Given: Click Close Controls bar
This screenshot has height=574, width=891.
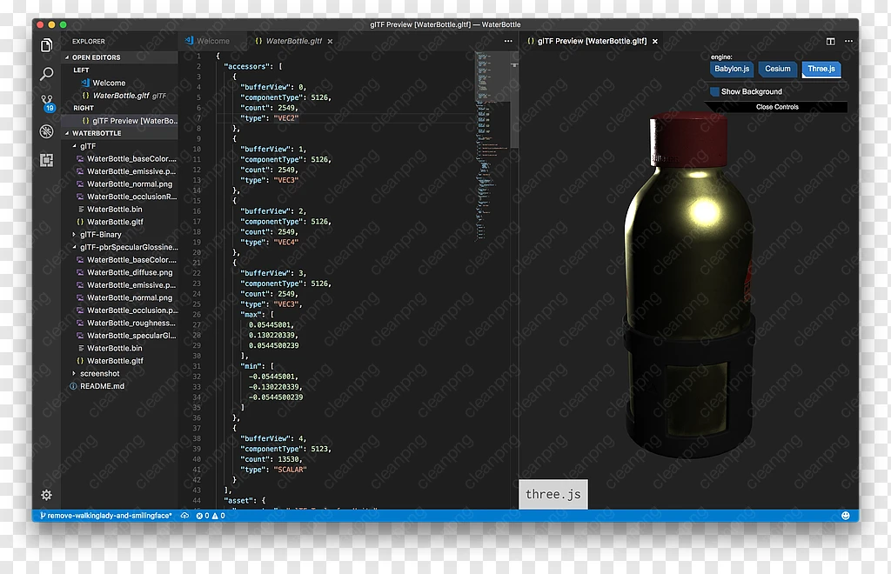Looking at the screenshot, I should [777, 107].
